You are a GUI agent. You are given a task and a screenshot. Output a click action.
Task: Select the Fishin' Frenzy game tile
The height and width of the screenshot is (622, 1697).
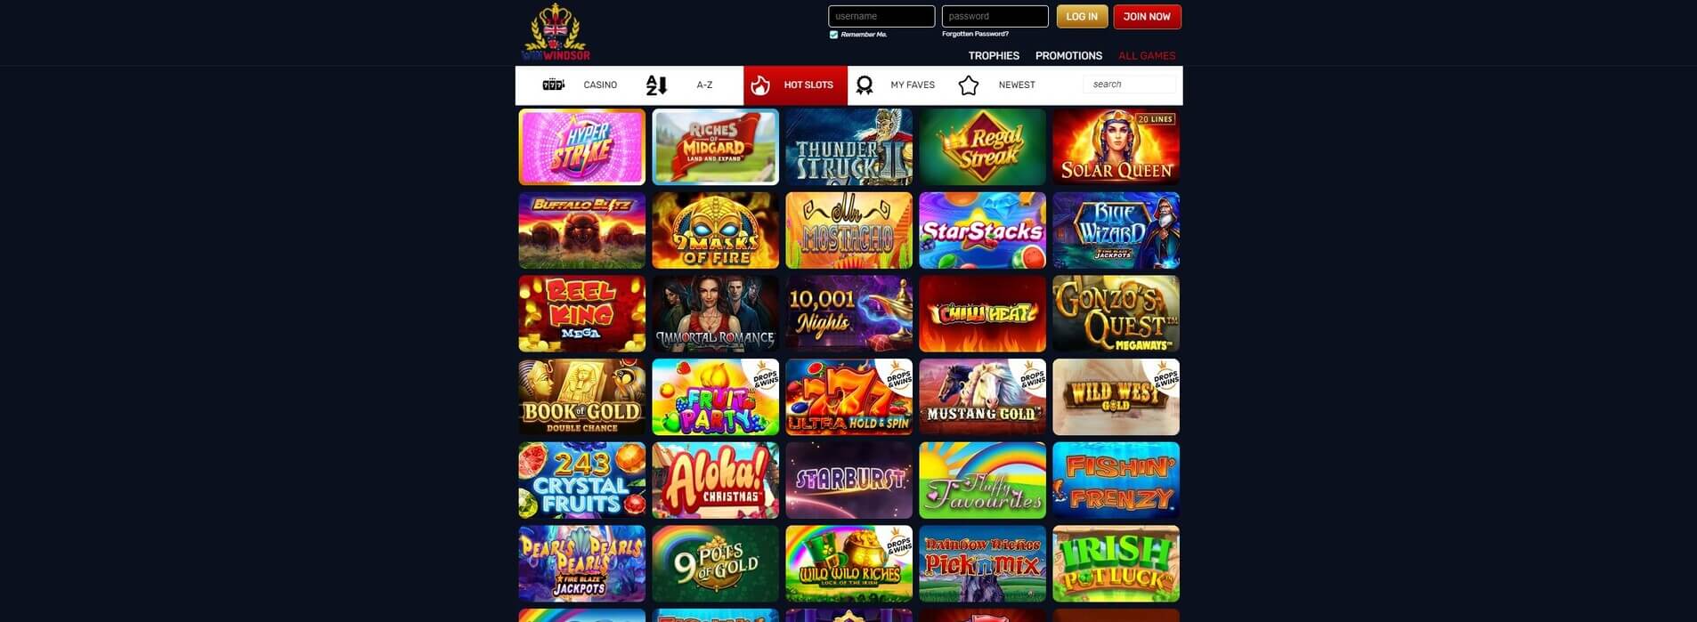1116,481
